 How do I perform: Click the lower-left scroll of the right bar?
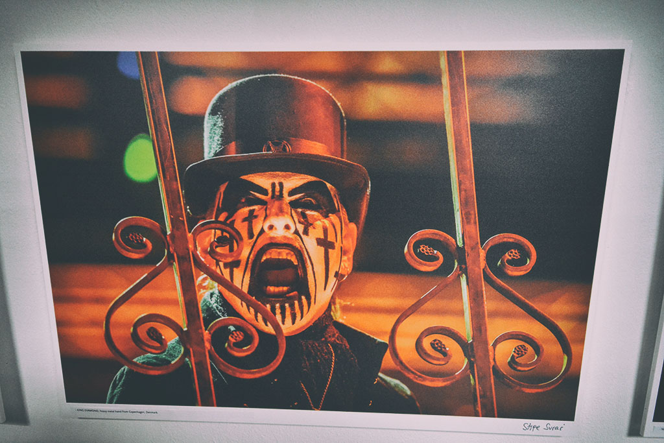point(437,347)
